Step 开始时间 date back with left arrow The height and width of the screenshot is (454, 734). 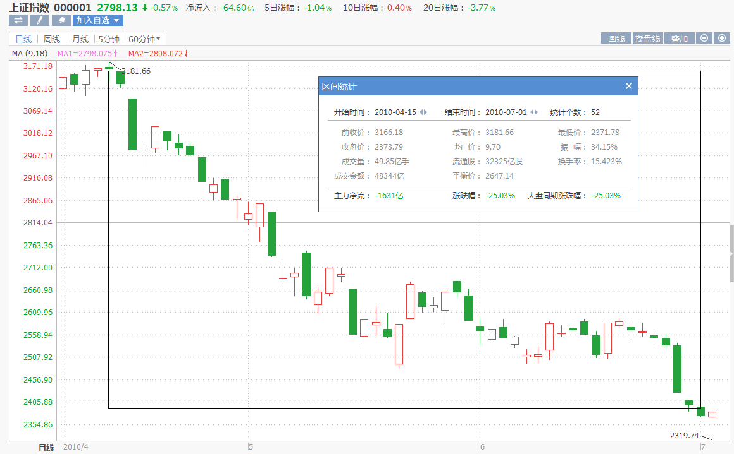pyautogui.click(x=421, y=112)
